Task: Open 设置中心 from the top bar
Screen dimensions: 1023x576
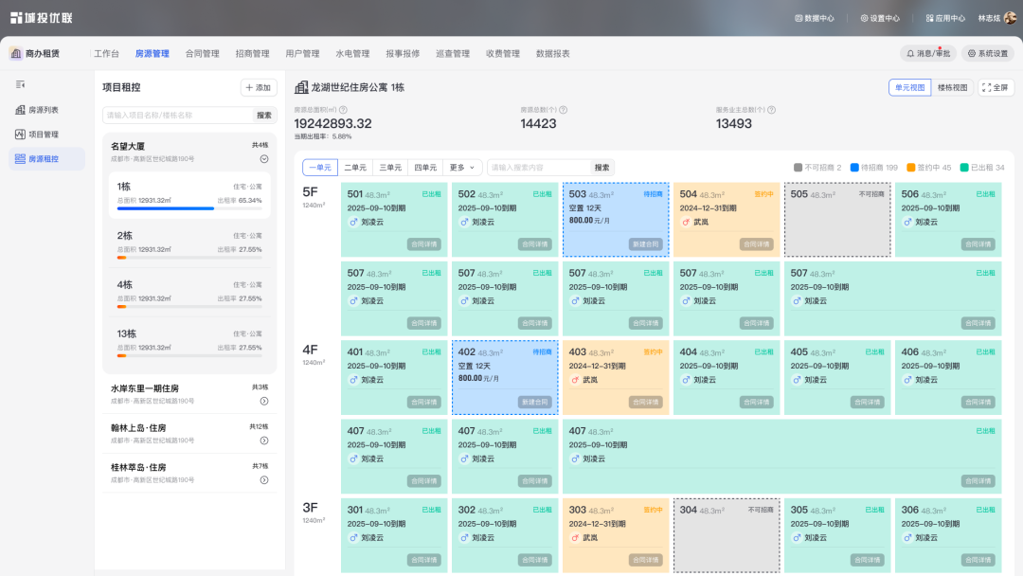Action: [880, 17]
